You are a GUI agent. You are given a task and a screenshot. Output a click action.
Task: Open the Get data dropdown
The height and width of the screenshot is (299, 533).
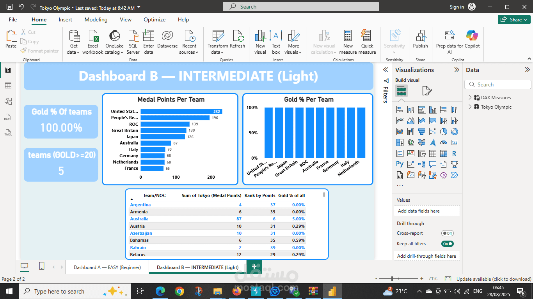[x=74, y=42]
